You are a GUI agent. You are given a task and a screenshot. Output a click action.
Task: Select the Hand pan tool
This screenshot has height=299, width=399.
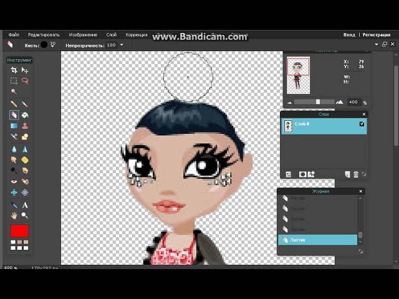(x=14, y=216)
